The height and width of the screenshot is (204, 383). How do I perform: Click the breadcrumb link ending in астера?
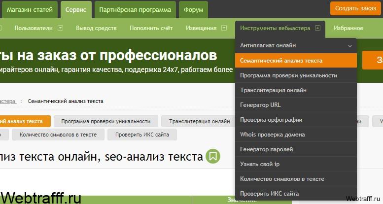coord(8,101)
